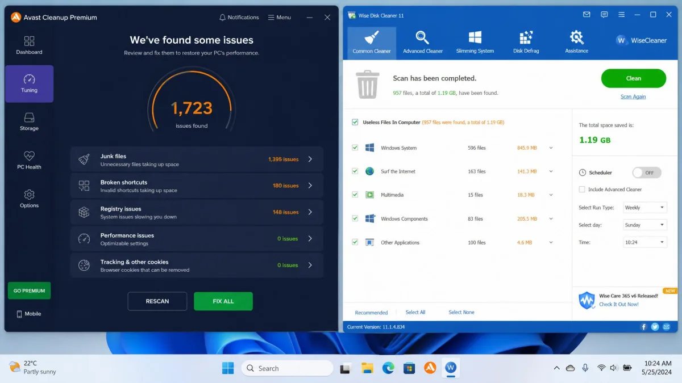682x383 pixels.
Task: Click the Wise Disk Cleaner feedback chat icon
Action: [604, 15]
